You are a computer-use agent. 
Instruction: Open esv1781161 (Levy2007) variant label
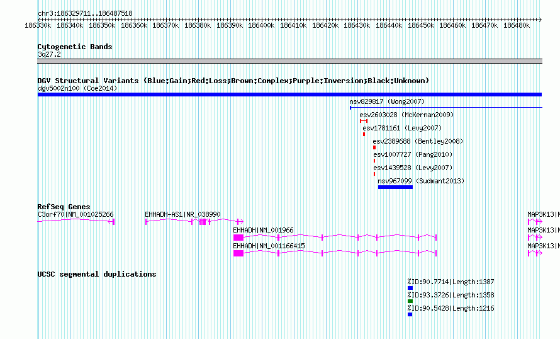pos(402,128)
